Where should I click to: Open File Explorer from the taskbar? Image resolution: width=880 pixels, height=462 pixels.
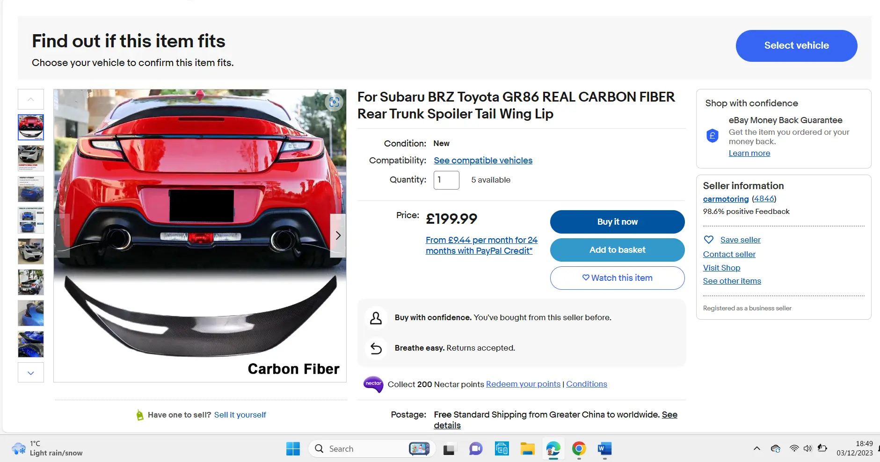pyautogui.click(x=527, y=449)
